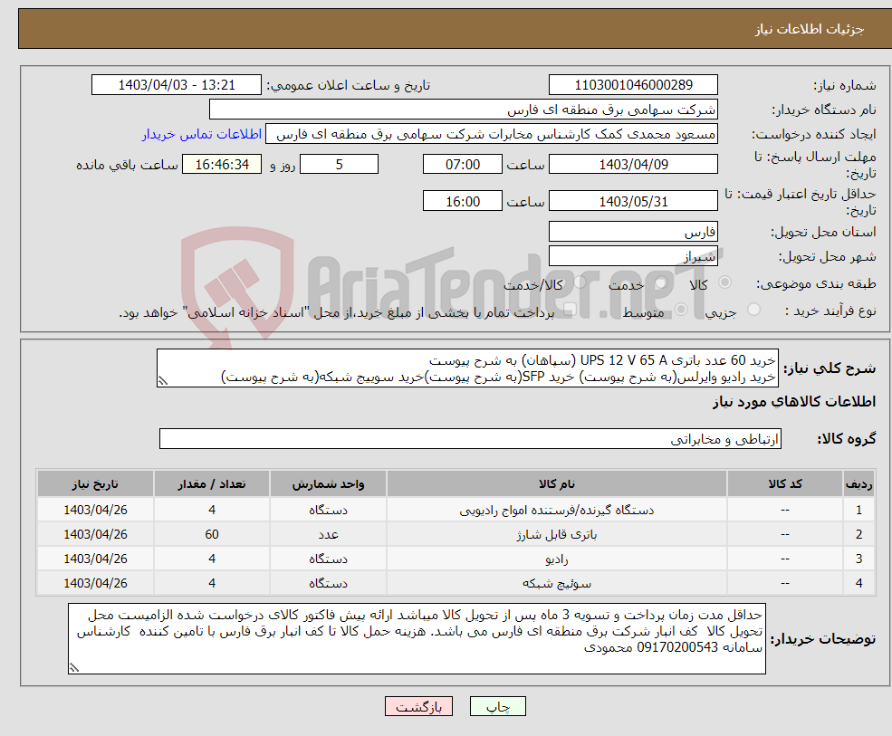Image resolution: width=892 pixels, height=736 pixels.
Task: Click the quantity 60 cell
Action: [212, 534]
